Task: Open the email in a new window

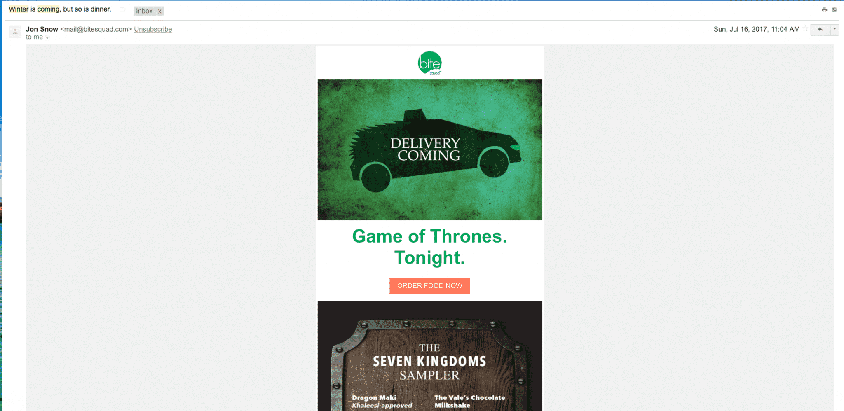Action: click(834, 10)
